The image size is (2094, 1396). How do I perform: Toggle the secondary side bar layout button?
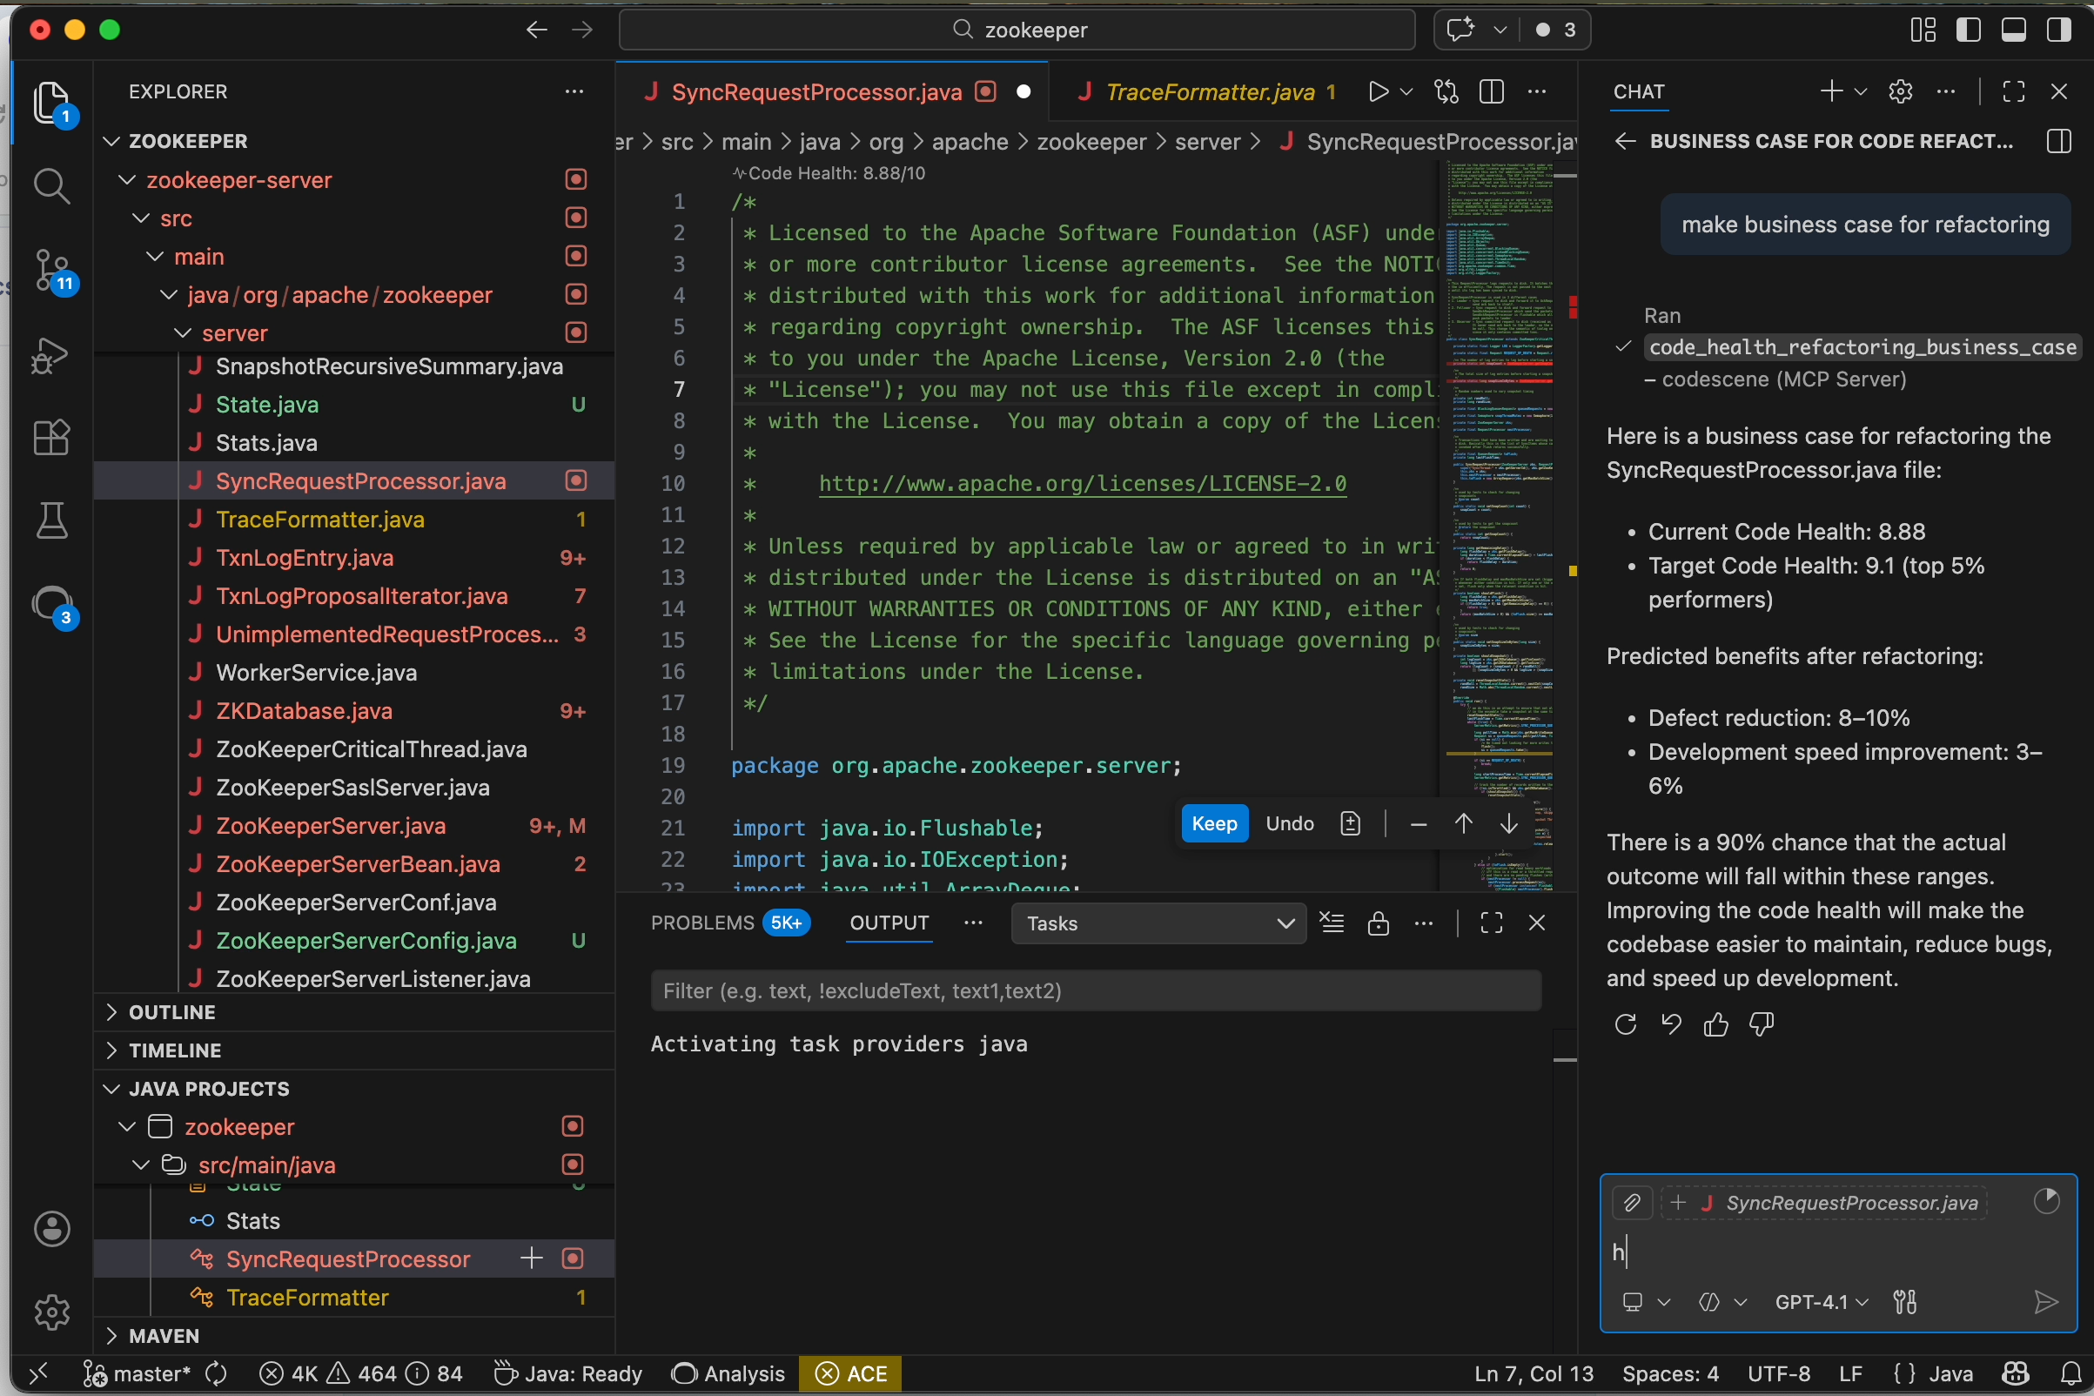coord(2058,30)
